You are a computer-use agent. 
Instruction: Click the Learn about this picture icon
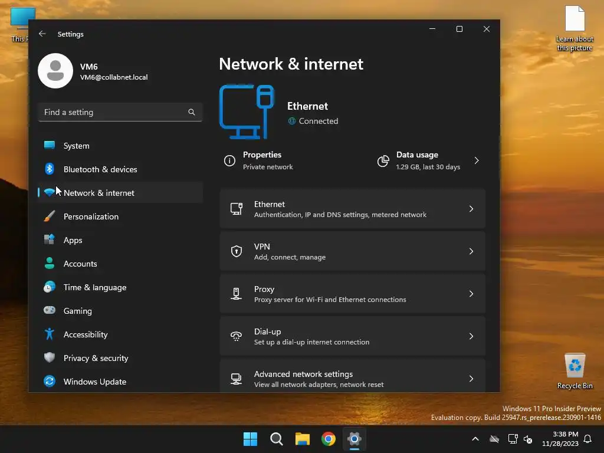tap(575, 28)
